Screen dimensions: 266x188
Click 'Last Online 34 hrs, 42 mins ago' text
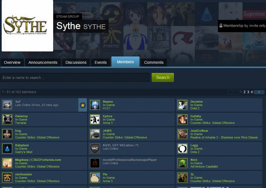37,105
